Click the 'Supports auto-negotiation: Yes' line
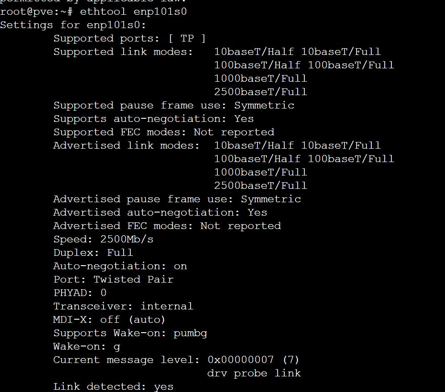 coord(153,119)
